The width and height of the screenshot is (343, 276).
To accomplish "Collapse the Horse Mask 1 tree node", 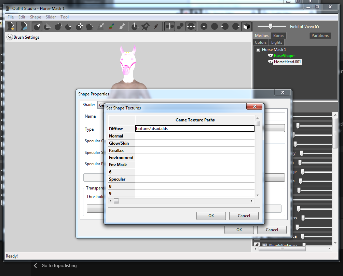I will coord(258,50).
